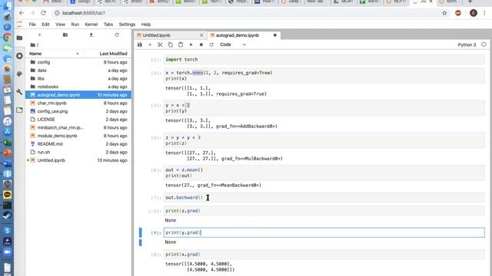
Task: Open the data folder
Action: (78, 70)
